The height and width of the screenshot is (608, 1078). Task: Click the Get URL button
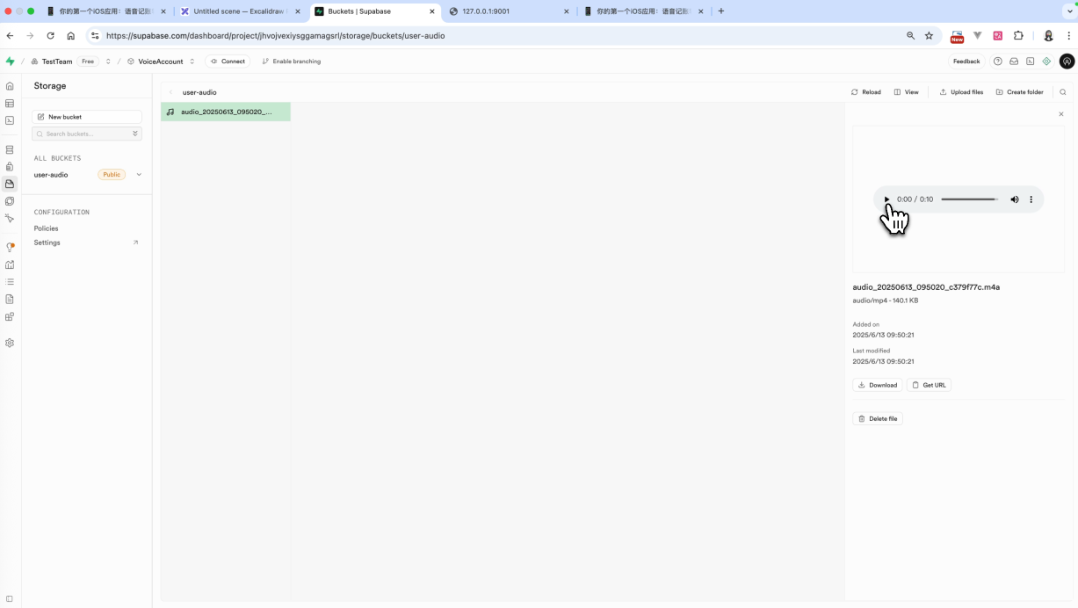(x=929, y=385)
